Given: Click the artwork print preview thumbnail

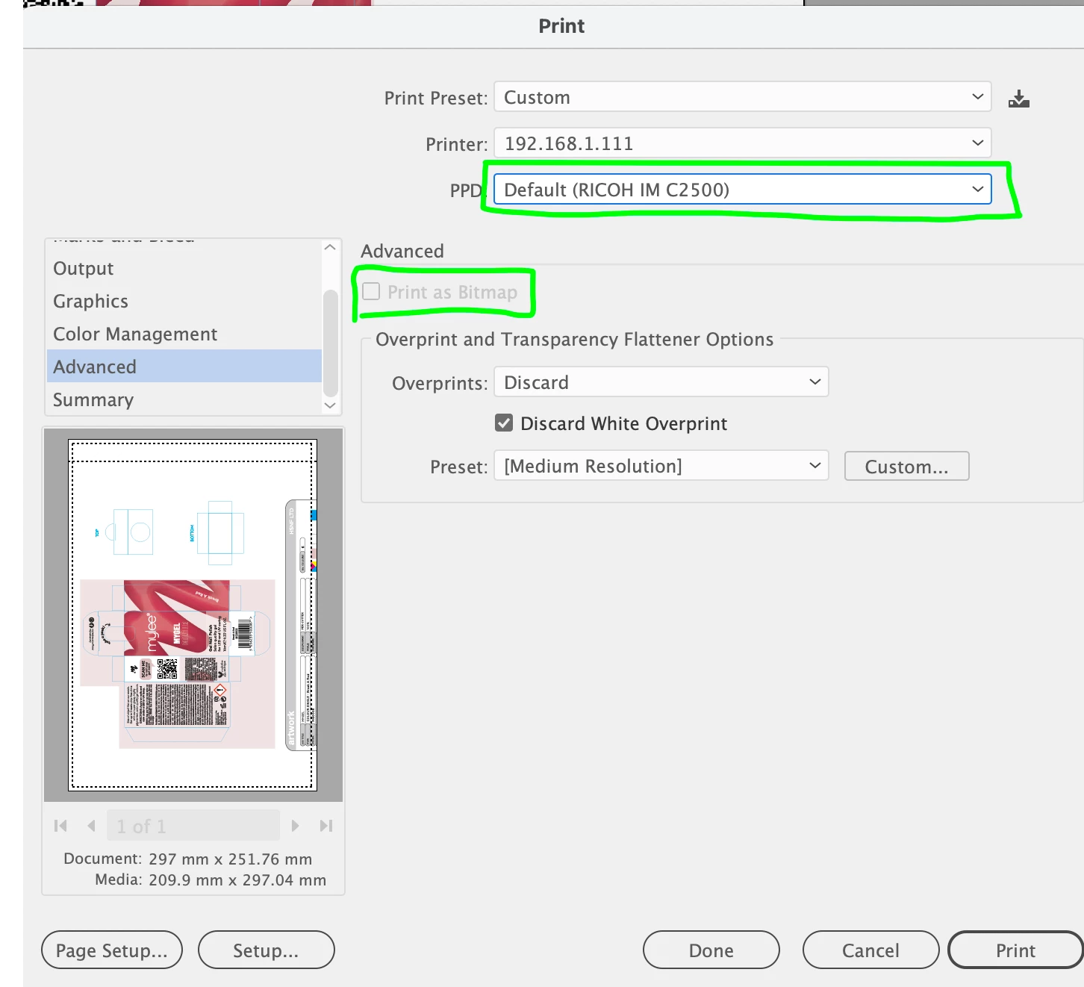Looking at the screenshot, I should (x=193, y=614).
